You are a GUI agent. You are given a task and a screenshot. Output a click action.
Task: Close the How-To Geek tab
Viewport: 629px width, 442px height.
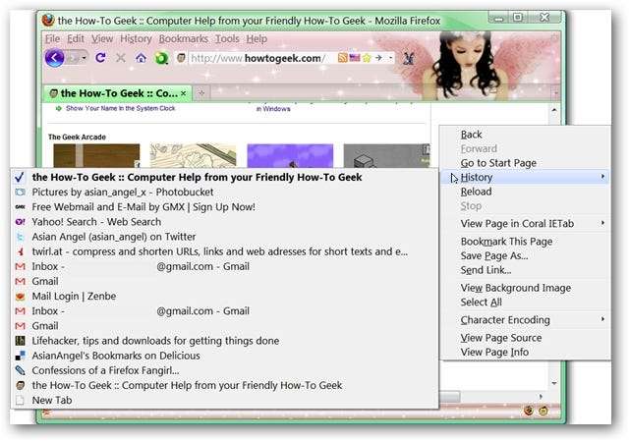[x=184, y=93]
